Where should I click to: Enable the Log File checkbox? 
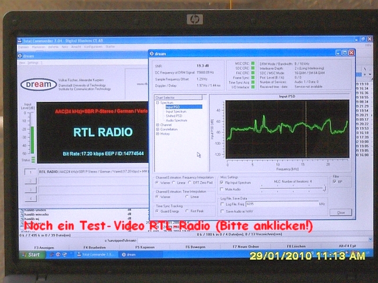coord(222,204)
